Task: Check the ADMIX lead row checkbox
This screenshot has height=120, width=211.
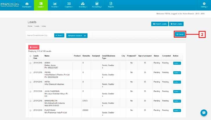Action: [x=31, y=63]
